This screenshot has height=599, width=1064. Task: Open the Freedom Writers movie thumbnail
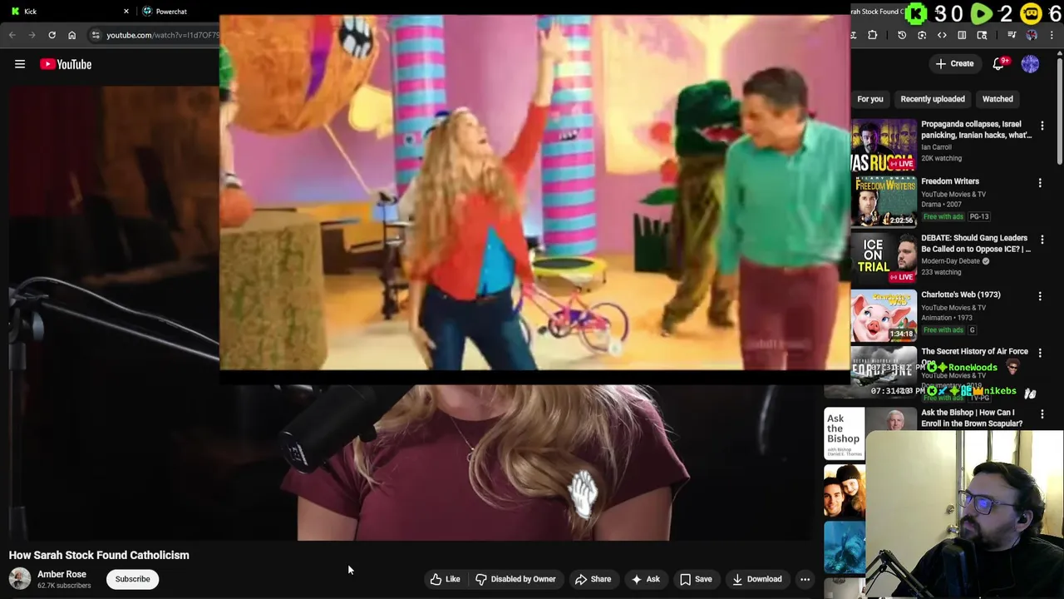[884, 201]
